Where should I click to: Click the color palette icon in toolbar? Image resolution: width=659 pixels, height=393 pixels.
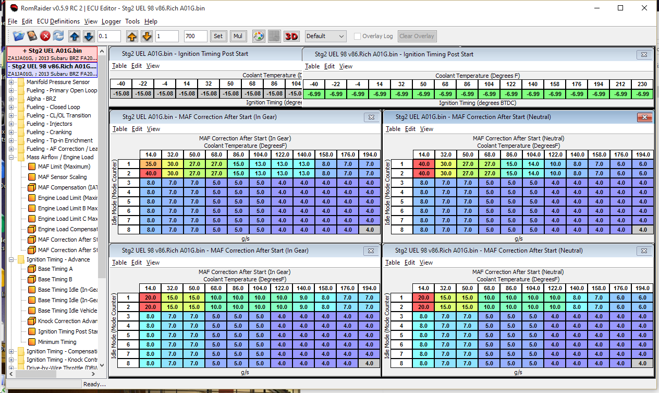[x=259, y=36]
